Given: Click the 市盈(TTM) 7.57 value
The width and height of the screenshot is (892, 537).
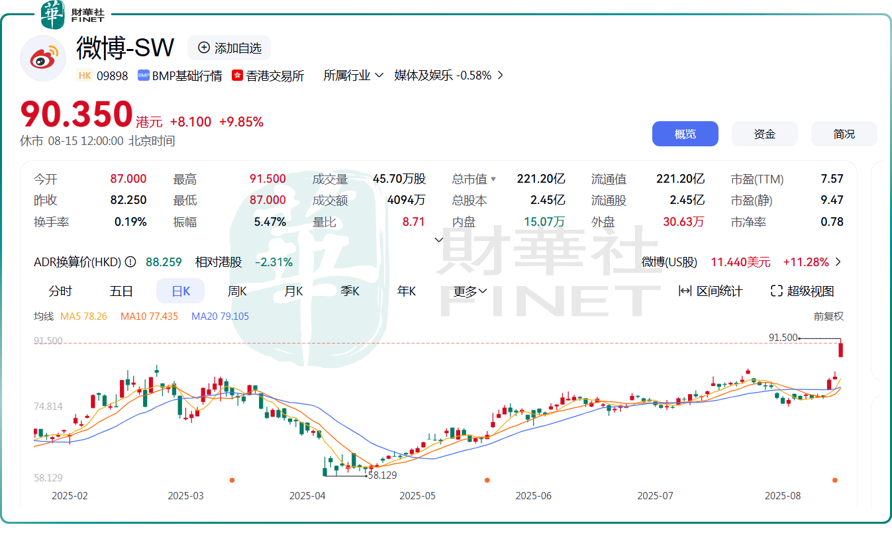Looking at the screenshot, I should pyautogui.click(x=832, y=179).
